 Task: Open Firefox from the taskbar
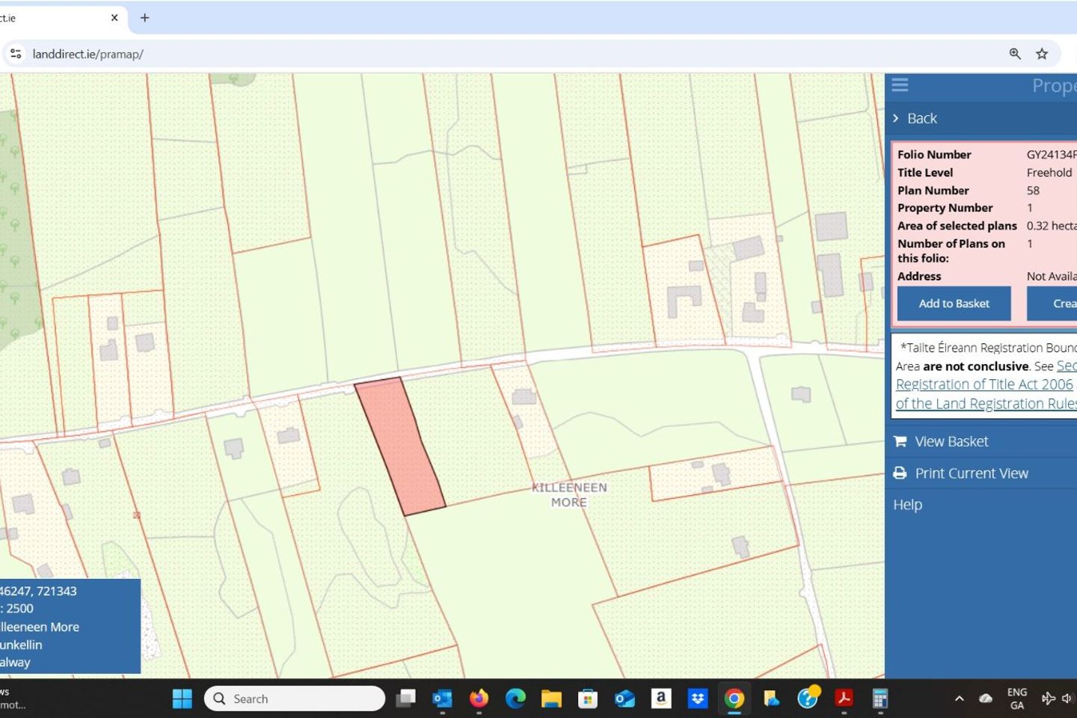click(x=479, y=699)
